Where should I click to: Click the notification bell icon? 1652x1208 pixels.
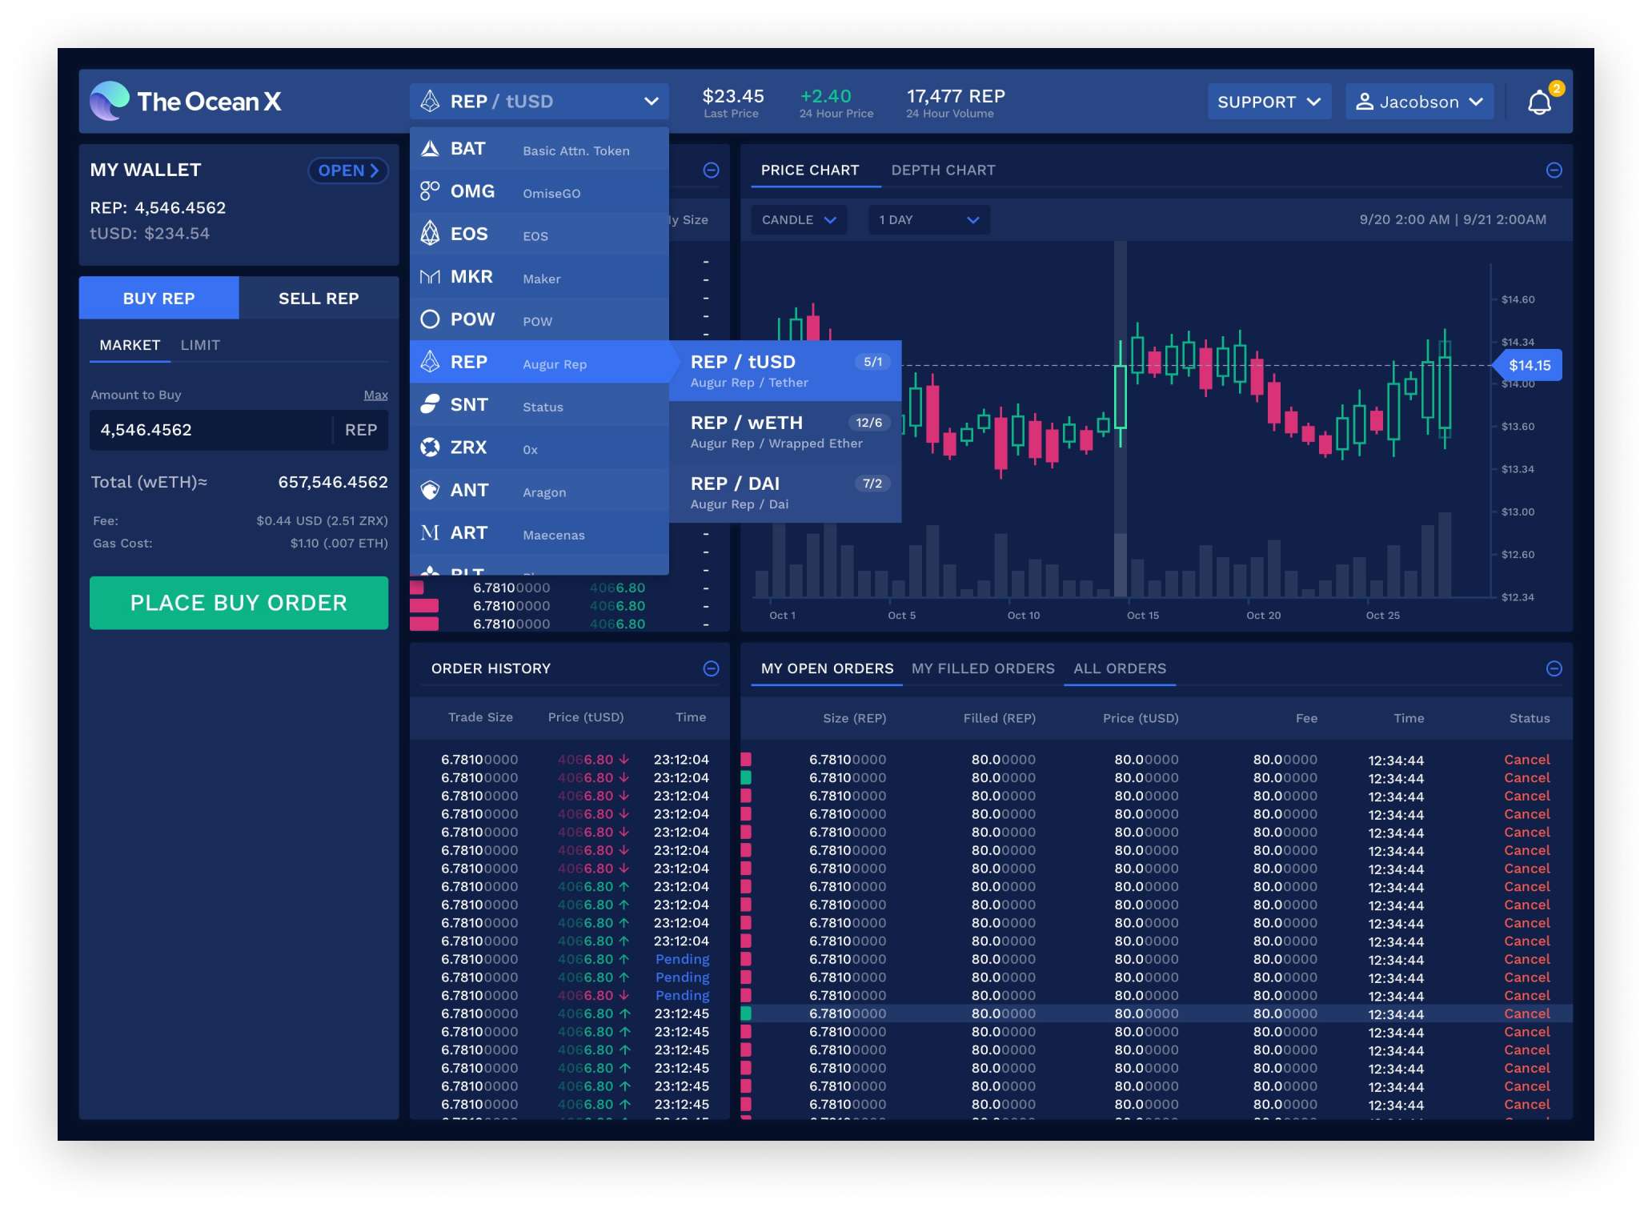(x=1539, y=102)
